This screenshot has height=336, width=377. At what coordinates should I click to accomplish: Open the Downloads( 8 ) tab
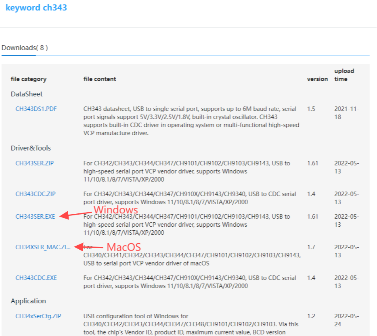click(x=25, y=48)
